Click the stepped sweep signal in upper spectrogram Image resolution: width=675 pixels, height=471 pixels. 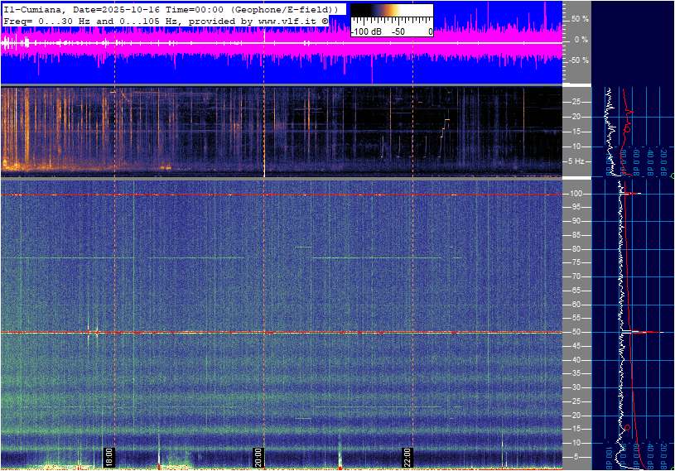[444, 132]
